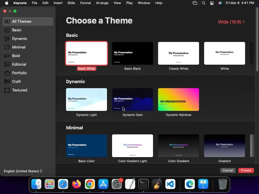
Task: Open the English (United States) language dropdown
Action: click(23, 171)
